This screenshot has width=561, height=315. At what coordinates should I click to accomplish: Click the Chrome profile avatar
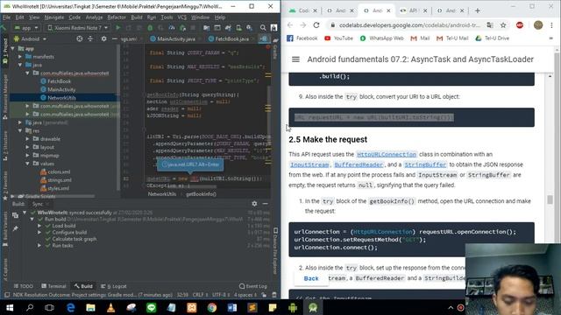point(537,25)
